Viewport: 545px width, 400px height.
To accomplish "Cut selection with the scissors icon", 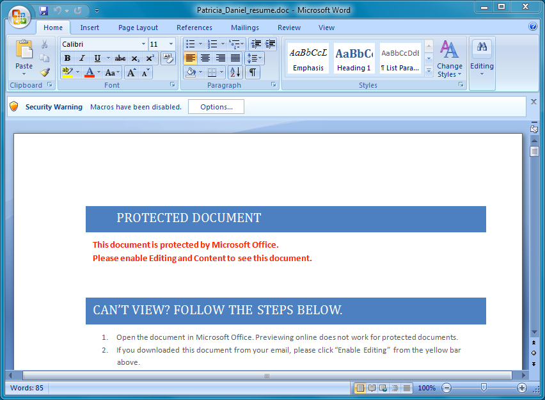I will pyautogui.click(x=45, y=44).
